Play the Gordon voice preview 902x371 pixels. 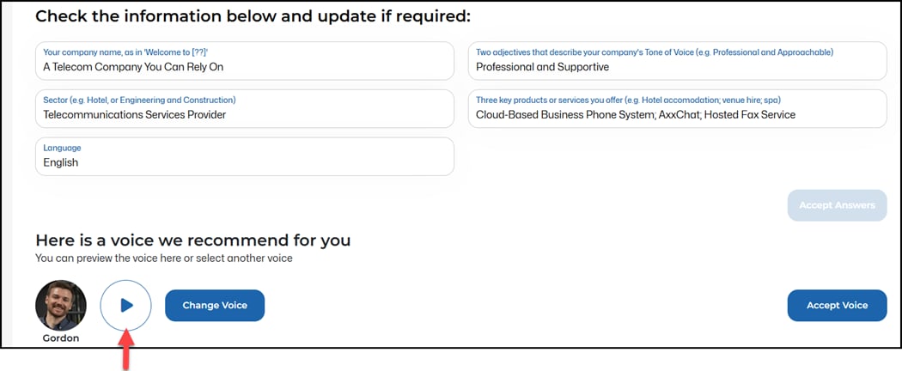[x=125, y=305]
